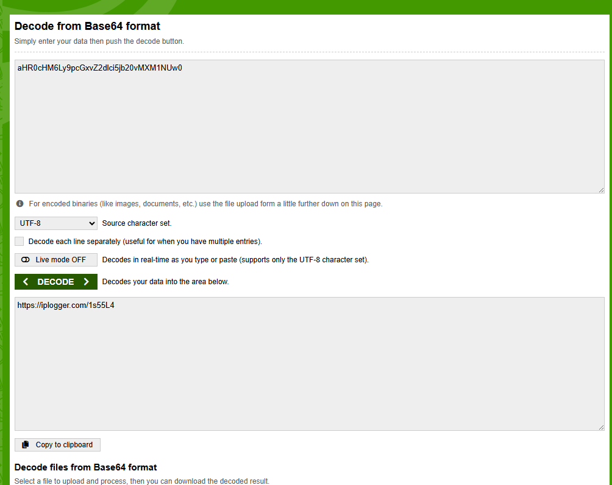
Task: Focus the decoded output text area
Action: (x=310, y=364)
